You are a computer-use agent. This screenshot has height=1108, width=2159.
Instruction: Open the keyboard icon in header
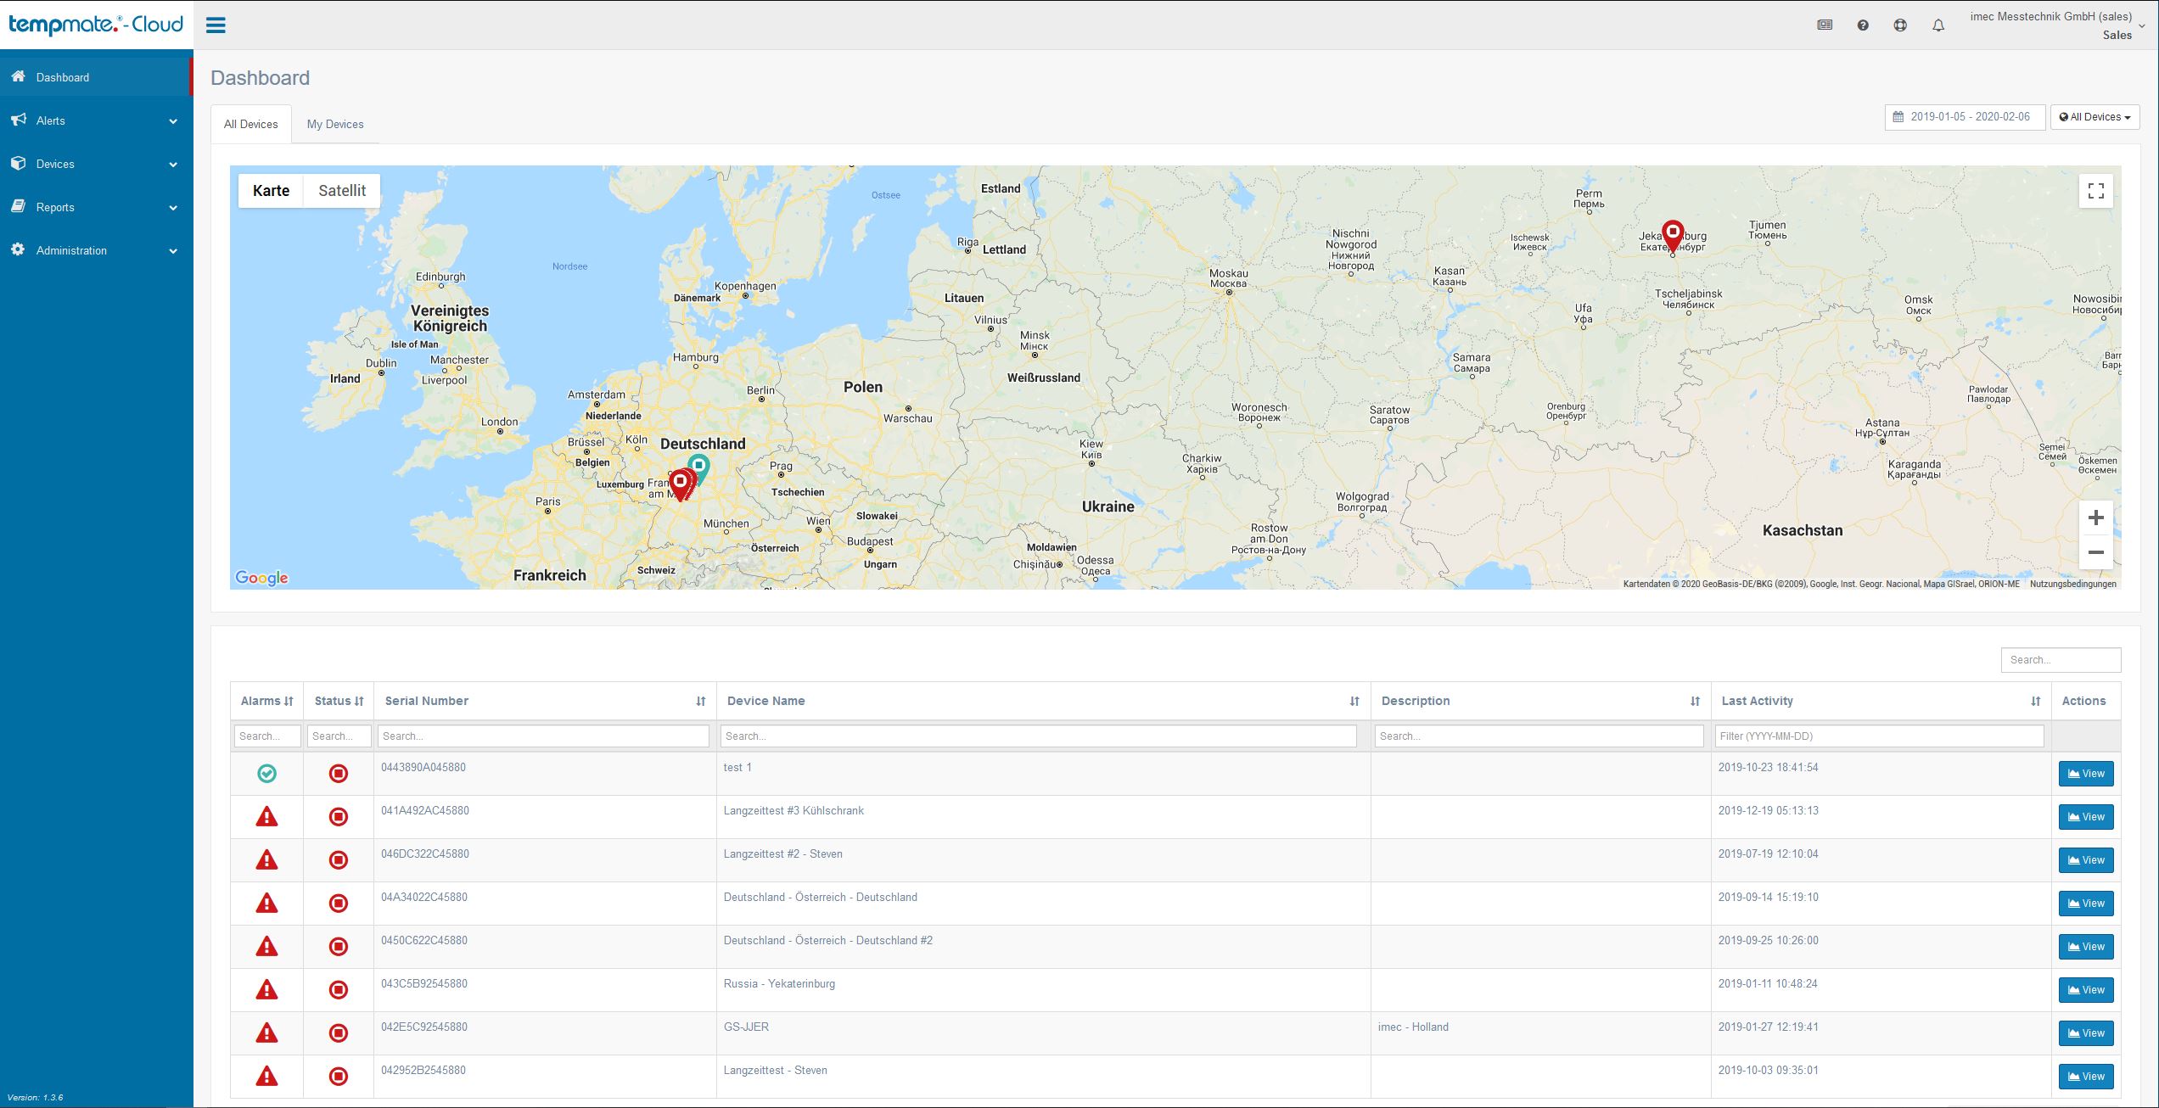point(1825,25)
